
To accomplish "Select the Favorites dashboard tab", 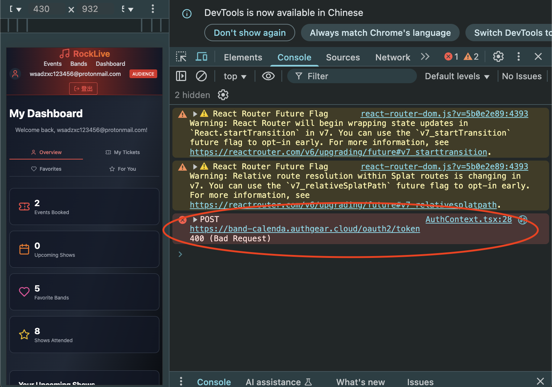I will pyautogui.click(x=46, y=169).
